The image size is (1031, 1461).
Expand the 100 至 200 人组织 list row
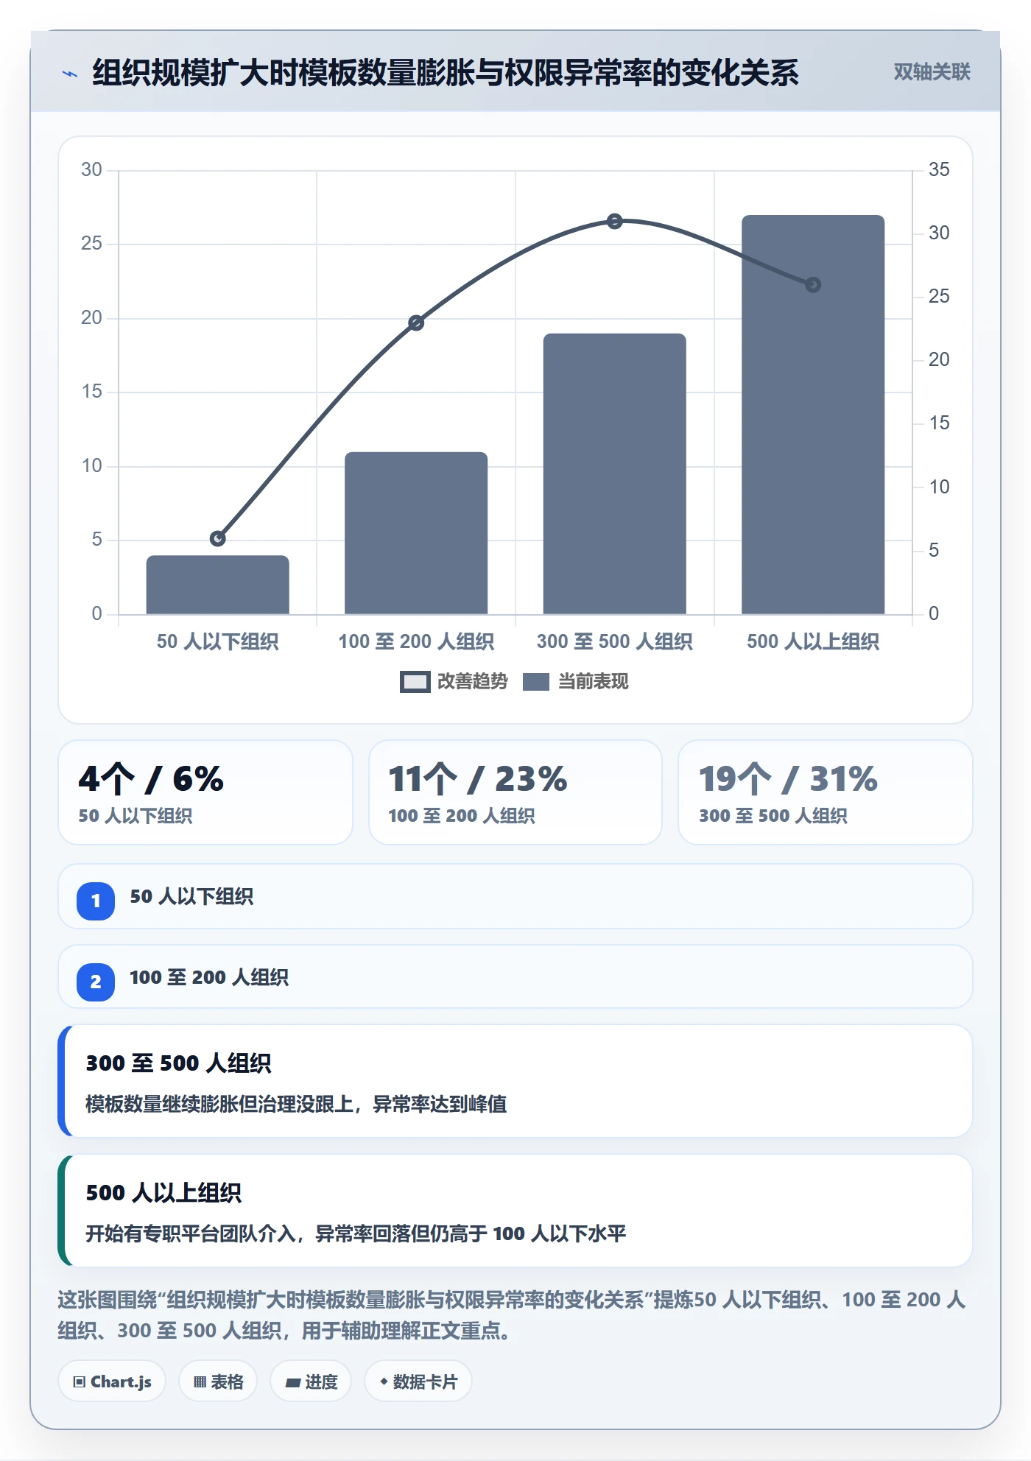(x=515, y=977)
